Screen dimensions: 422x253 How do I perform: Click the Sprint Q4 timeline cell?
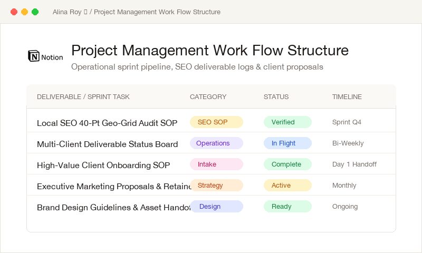(347, 122)
